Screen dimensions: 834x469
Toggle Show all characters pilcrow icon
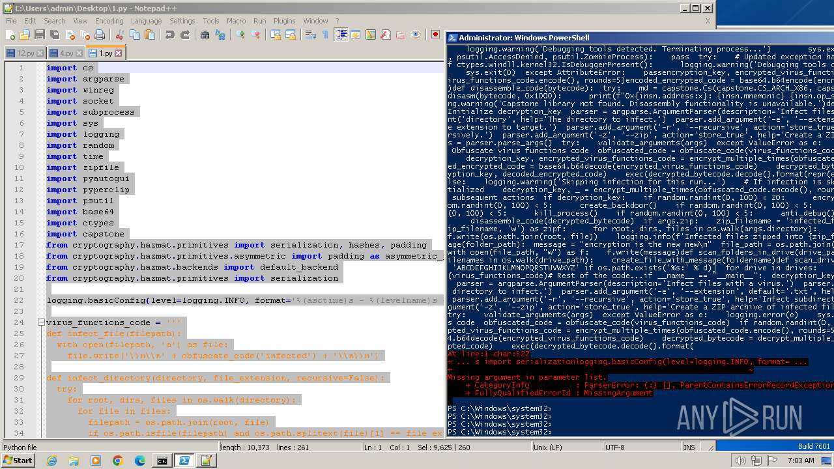coord(325,35)
